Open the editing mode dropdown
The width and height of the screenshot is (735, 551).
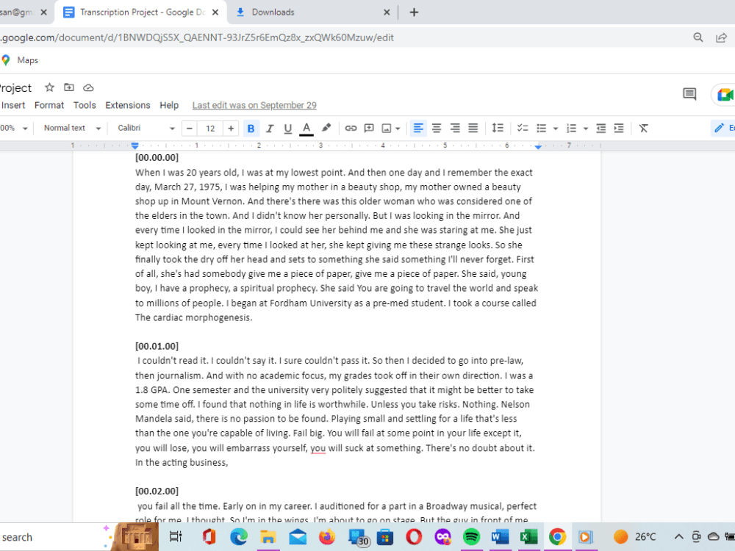click(x=723, y=129)
